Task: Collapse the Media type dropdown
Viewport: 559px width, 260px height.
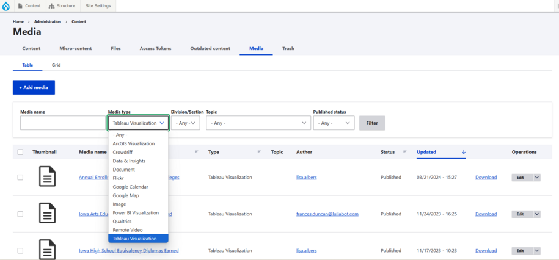Action: click(x=138, y=123)
